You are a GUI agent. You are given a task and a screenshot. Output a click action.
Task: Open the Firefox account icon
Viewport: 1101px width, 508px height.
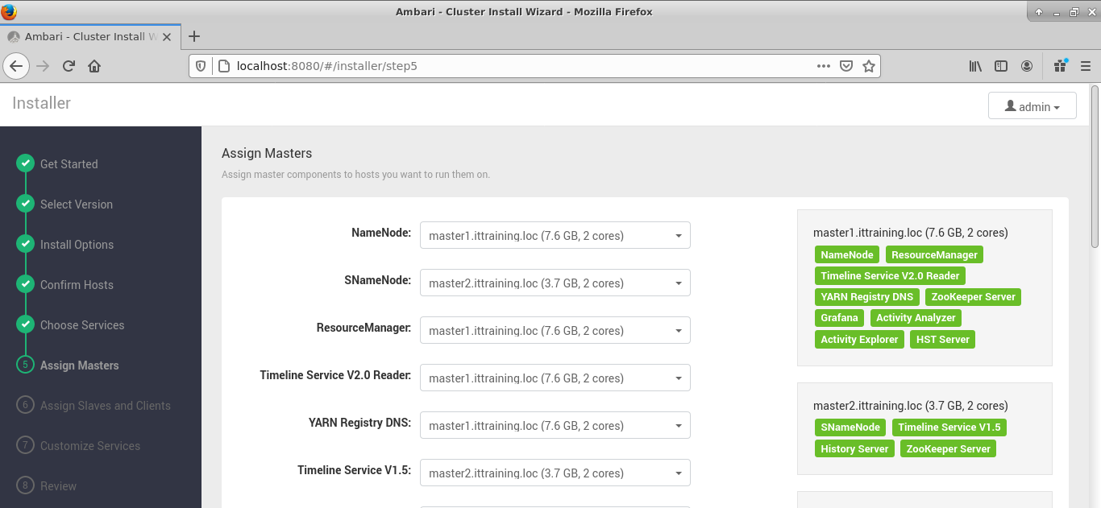click(x=1027, y=66)
